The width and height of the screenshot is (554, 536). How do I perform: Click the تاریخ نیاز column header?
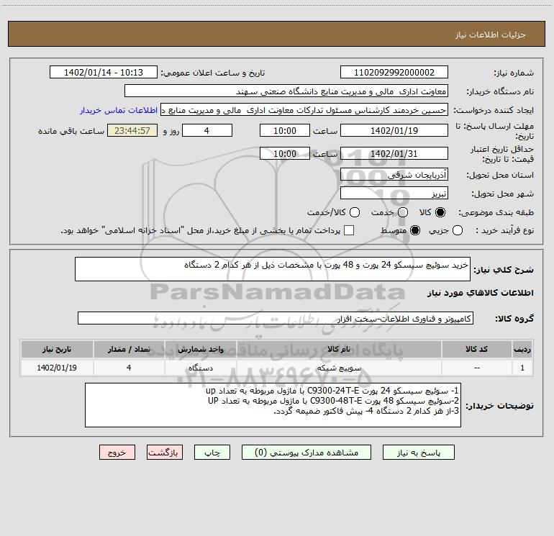pos(57,349)
